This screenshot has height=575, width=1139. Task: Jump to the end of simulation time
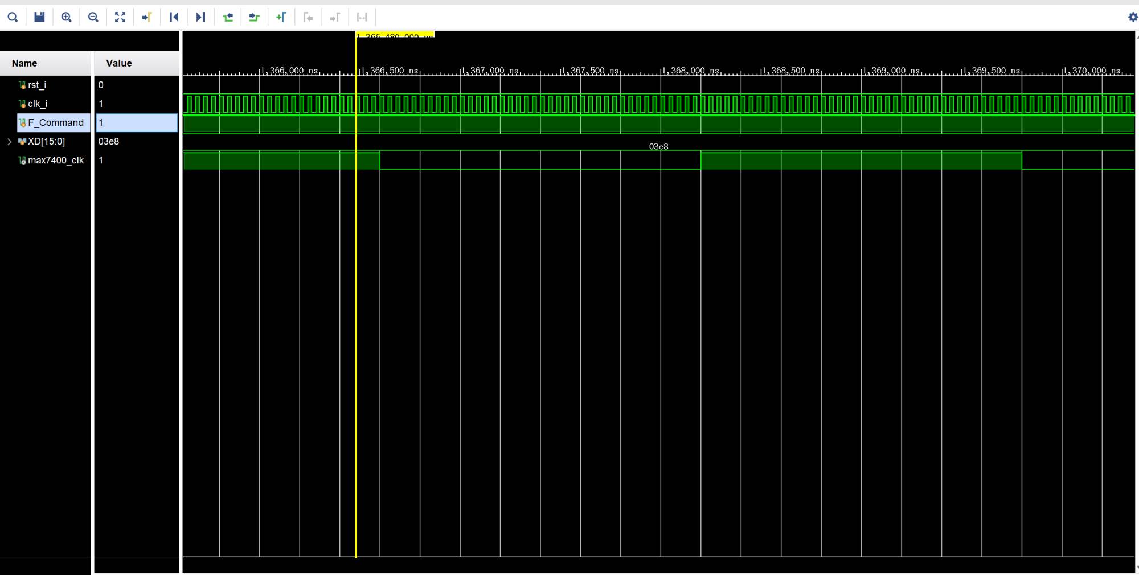200,17
